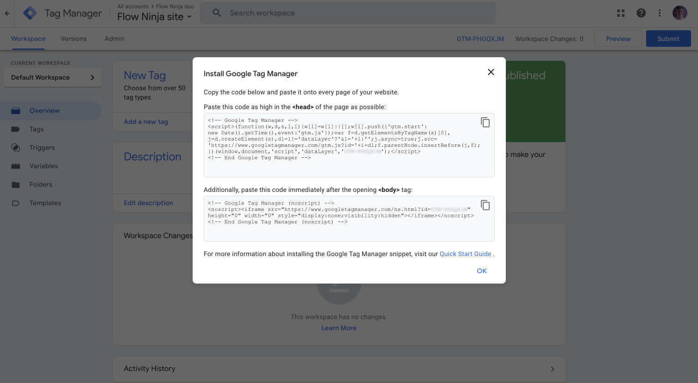Click the Folders folder icon
The width and height of the screenshot is (698, 383).
(16, 185)
